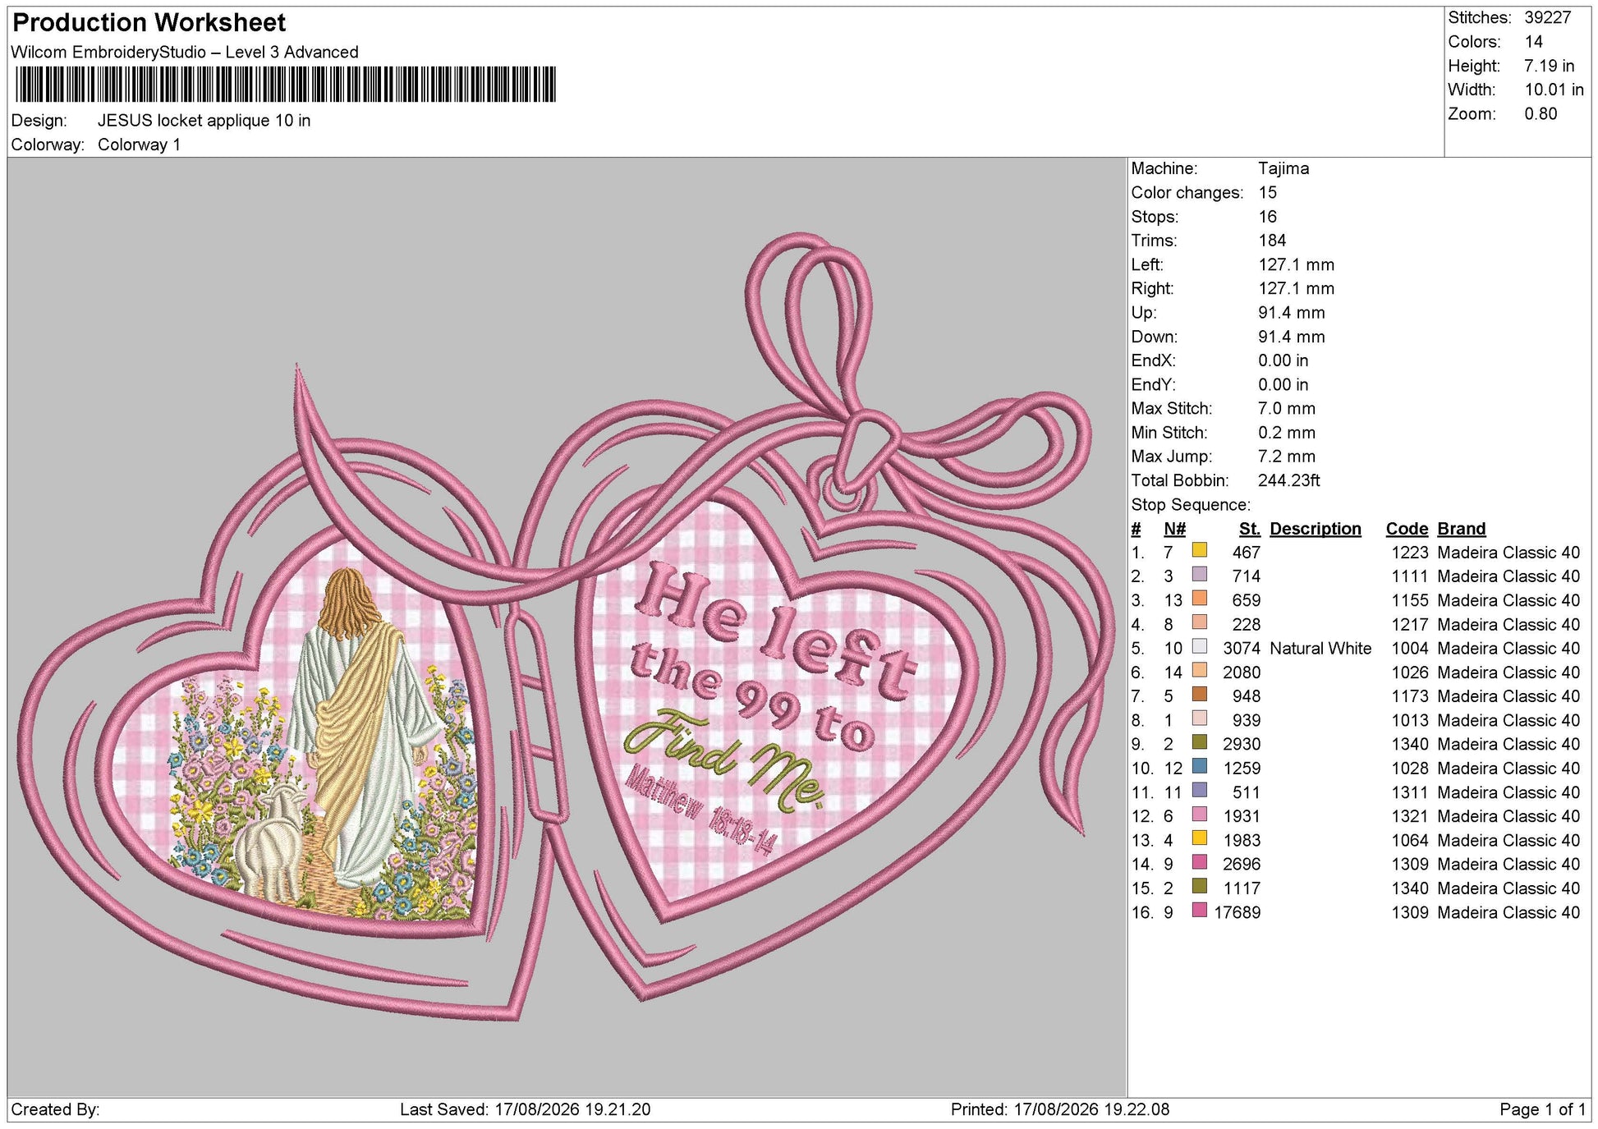Click the Colors value 14
The width and height of the screenshot is (1598, 1129).
click(x=1533, y=42)
